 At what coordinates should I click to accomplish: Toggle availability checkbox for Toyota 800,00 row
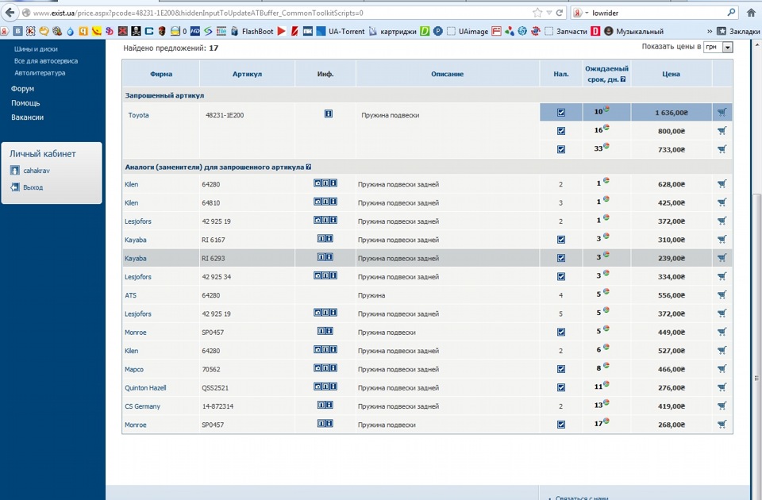point(561,131)
